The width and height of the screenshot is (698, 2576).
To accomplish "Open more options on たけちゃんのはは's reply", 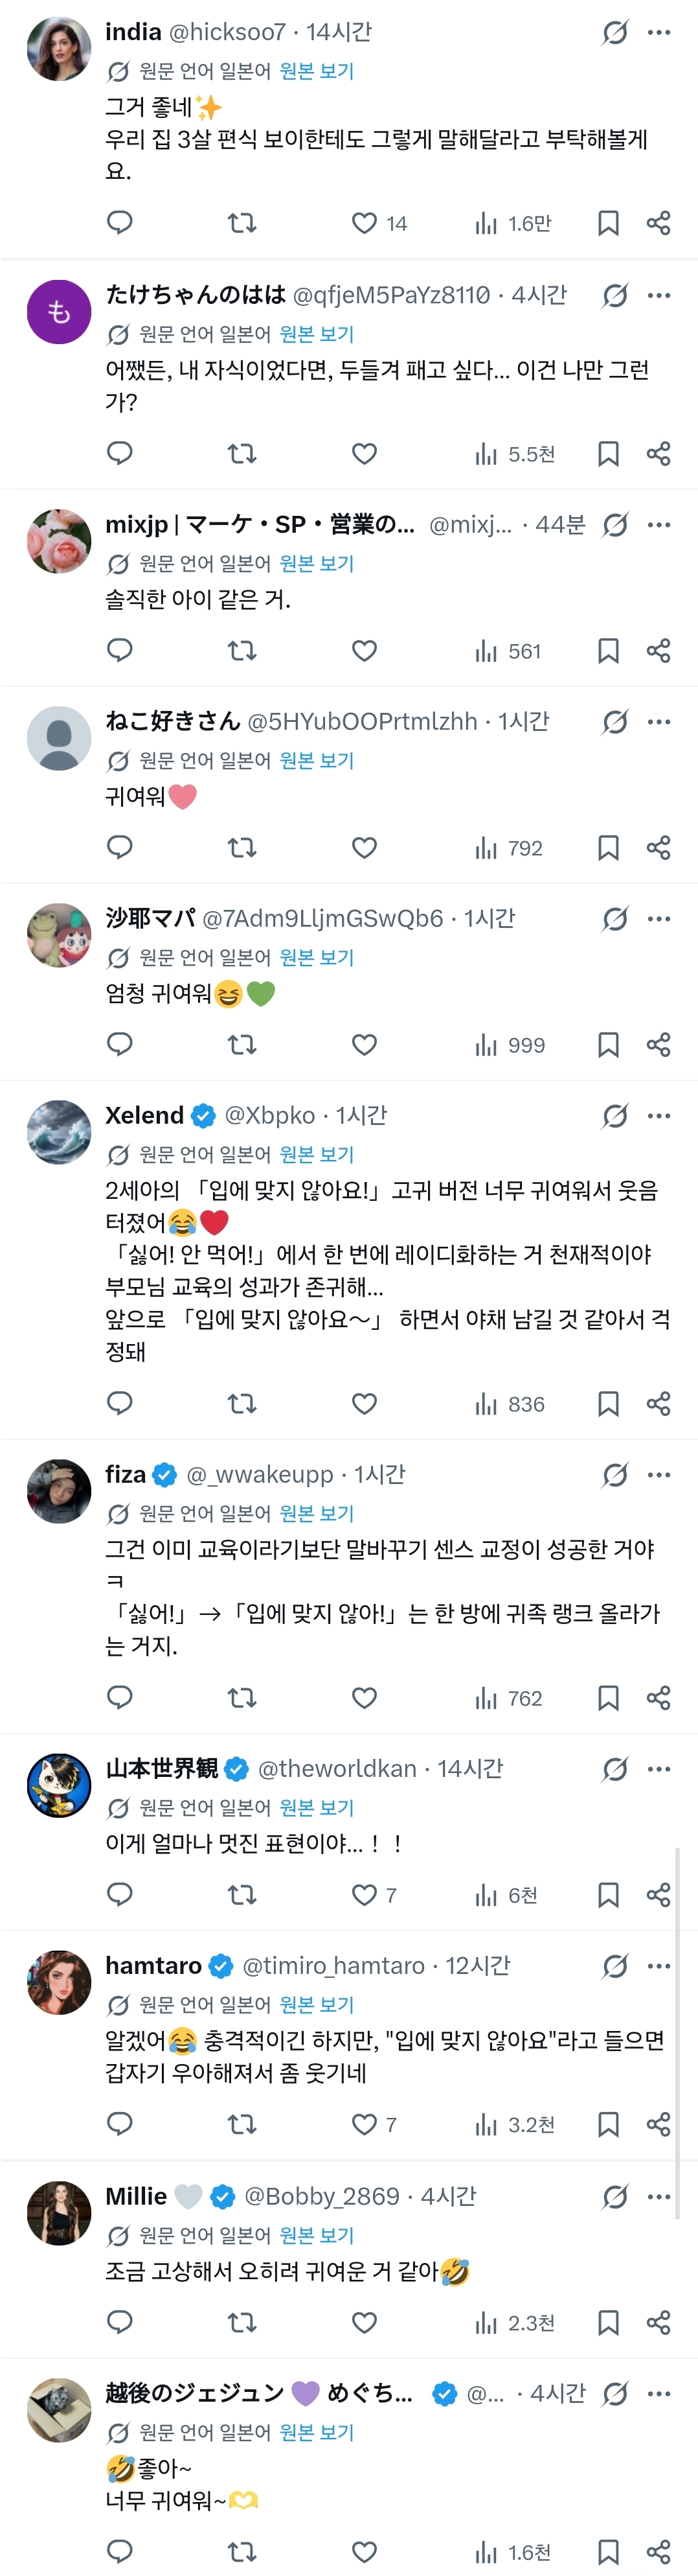I will pyautogui.click(x=659, y=296).
